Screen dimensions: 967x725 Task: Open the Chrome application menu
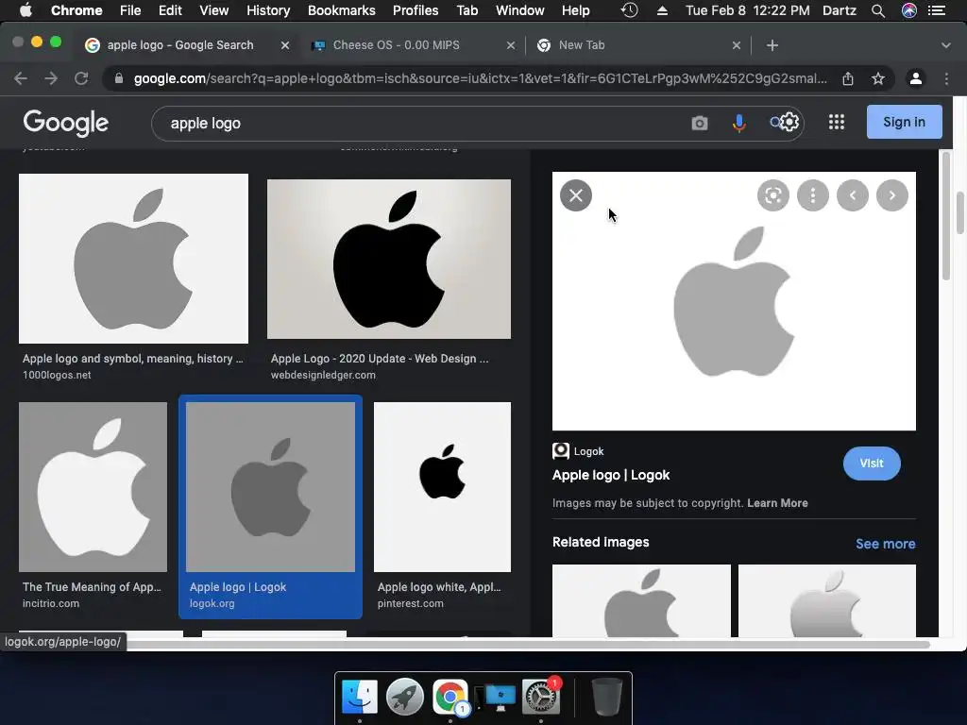click(x=76, y=10)
